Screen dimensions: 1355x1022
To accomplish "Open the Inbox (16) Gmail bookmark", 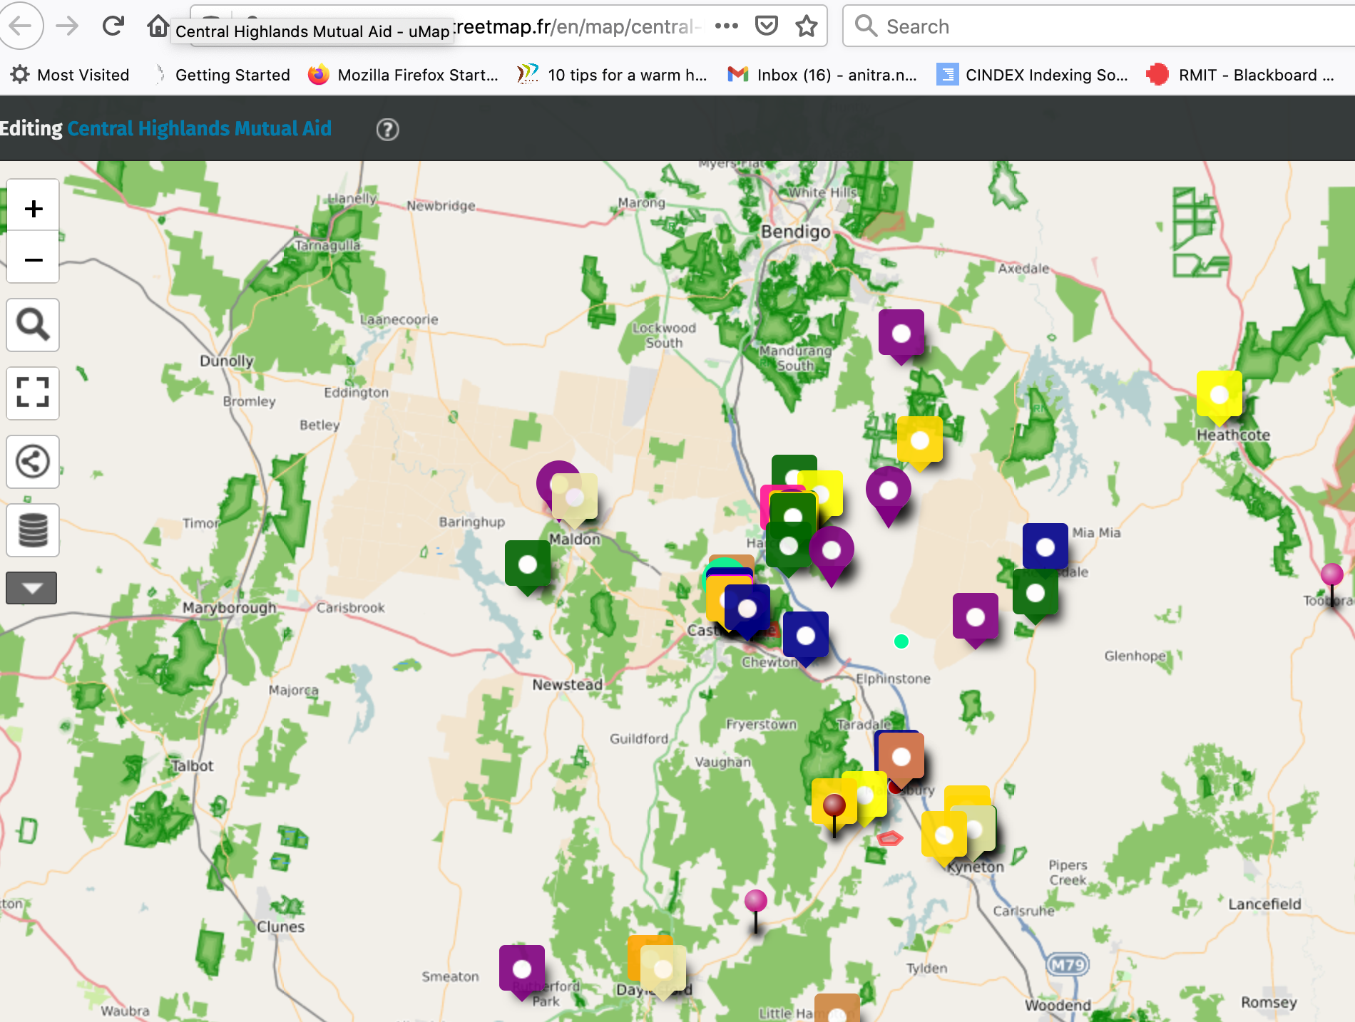I will tap(822, 75).
